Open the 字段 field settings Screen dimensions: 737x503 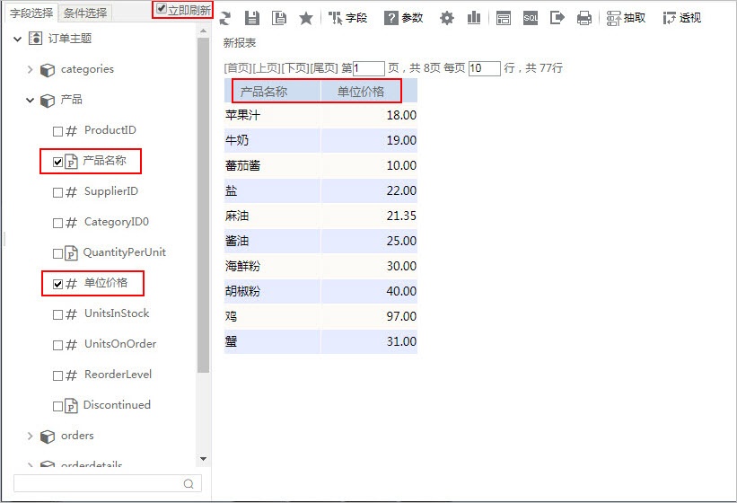click(347, 18)
